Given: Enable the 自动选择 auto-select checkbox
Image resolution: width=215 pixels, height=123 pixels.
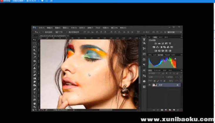Looking at the screenshot, I should point(43,32).
